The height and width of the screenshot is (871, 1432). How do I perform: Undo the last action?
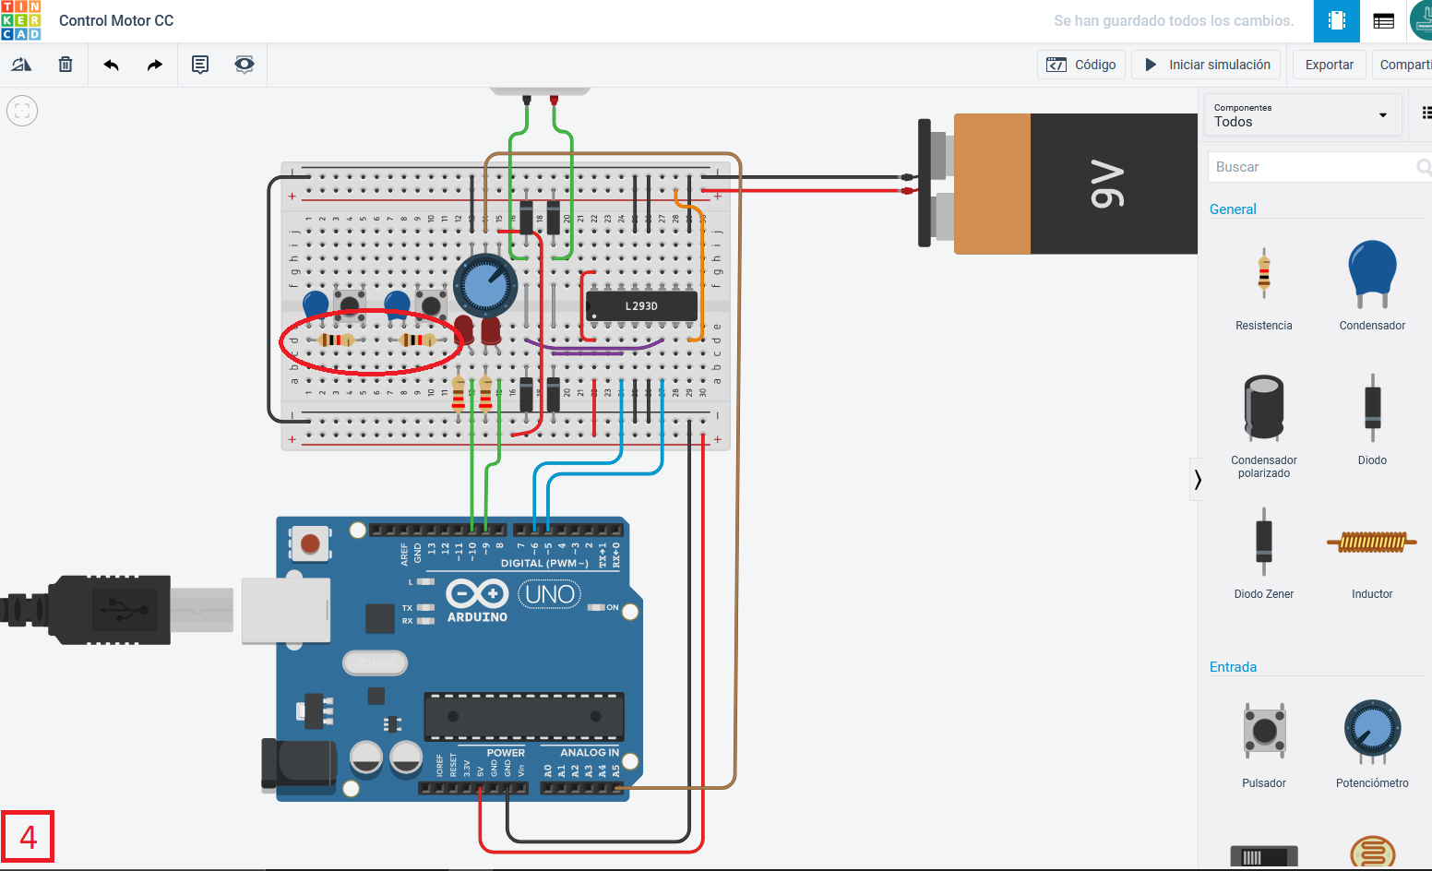point(112,65)
